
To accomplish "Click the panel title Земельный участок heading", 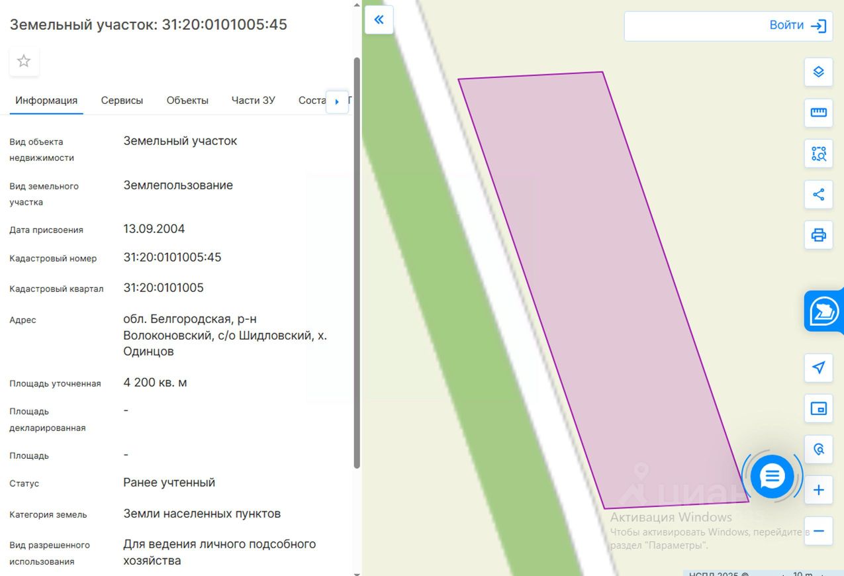I will pyautogui.click(x=148, y=24).
